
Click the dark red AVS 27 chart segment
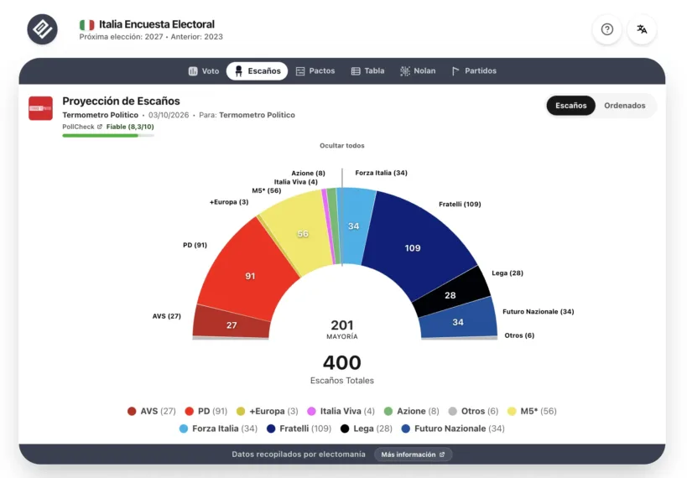[232, 325]
